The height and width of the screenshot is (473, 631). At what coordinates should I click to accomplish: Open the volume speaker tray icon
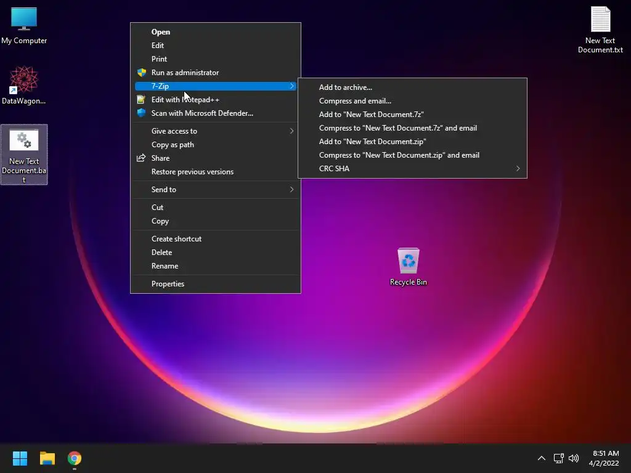point(574,458)
